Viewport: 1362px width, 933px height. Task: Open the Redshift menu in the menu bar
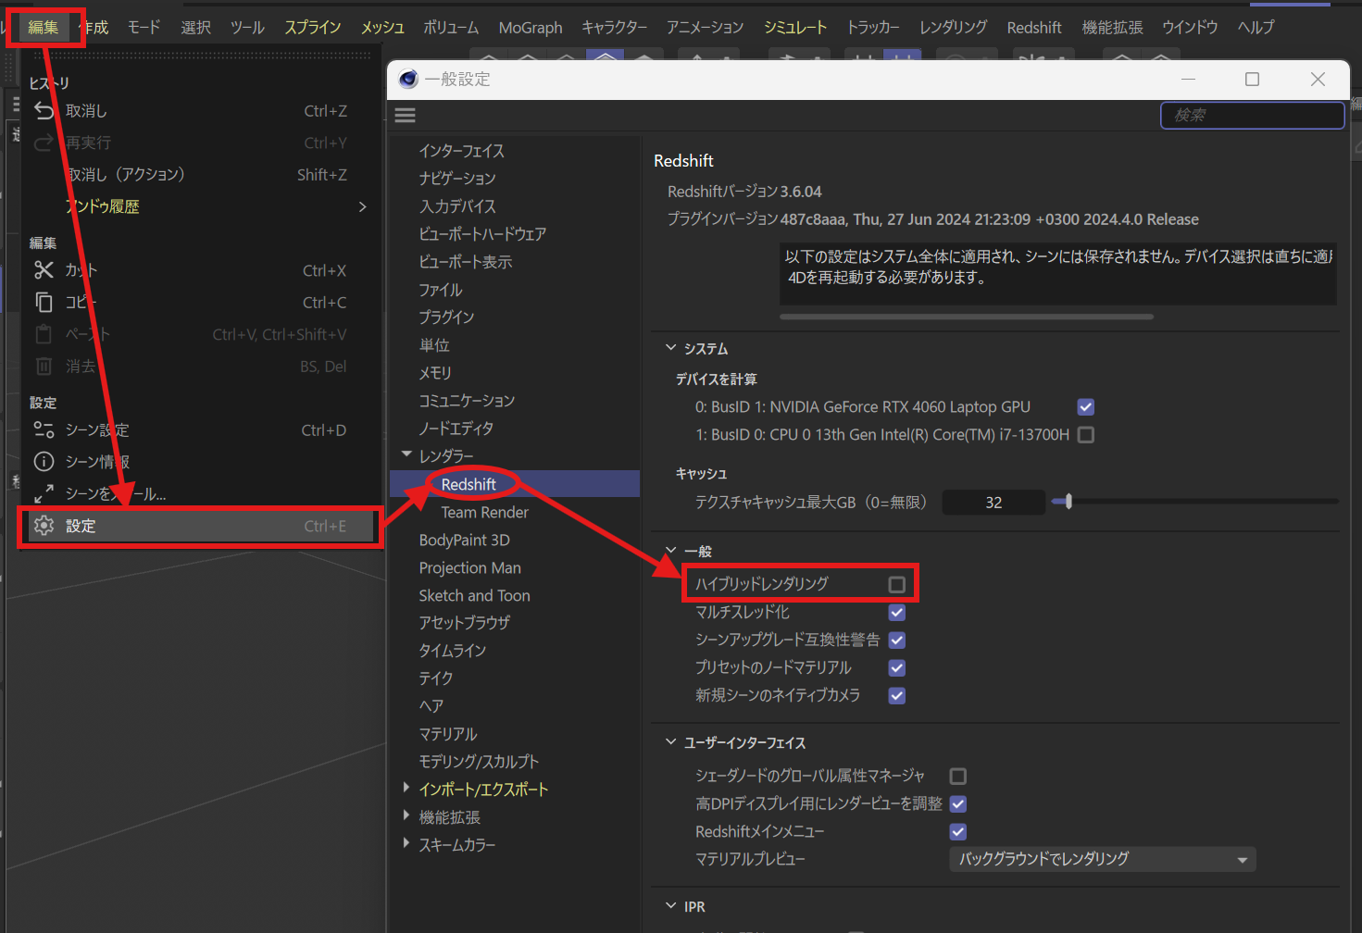(1034, 28)
